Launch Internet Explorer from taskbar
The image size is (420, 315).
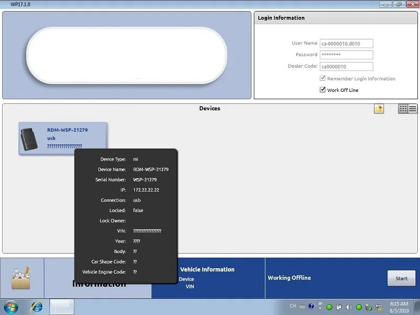pyautogui.click(x=36, y=307)
